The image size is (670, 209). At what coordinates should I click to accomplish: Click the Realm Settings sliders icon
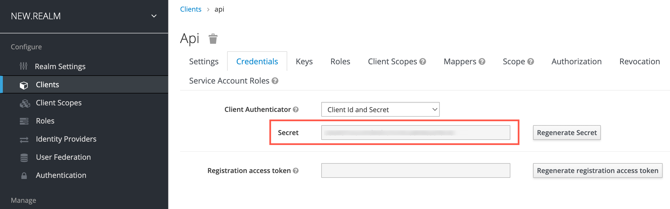click(x=24, y=66)
